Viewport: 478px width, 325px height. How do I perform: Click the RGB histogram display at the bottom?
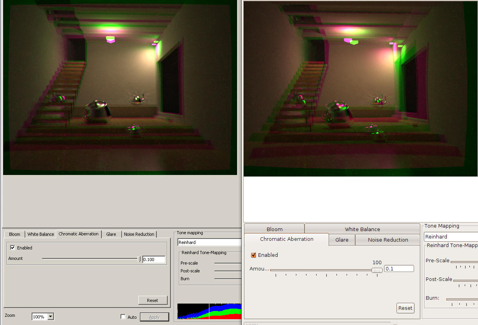tap(209, 311)
